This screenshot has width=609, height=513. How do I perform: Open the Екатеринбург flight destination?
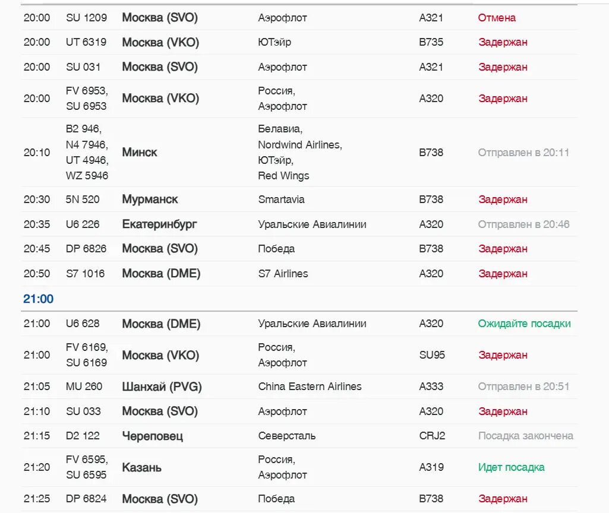tap(159, 224)
